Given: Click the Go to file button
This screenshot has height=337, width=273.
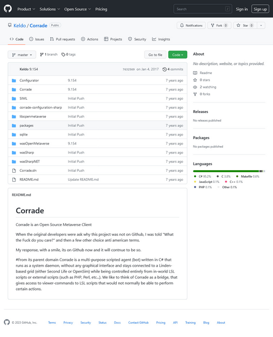Looking at the screenshot, I should 155,55.
